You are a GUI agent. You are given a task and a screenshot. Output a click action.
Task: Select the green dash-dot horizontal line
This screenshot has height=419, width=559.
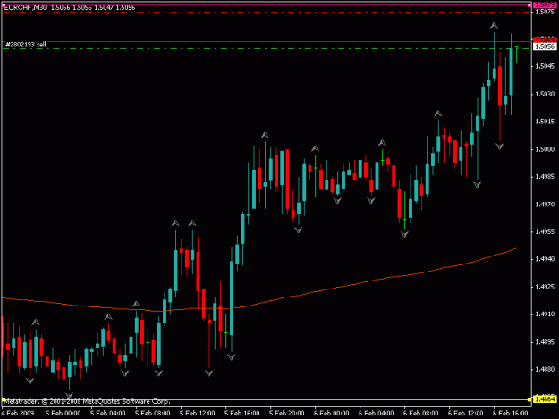pyautogui.click(x=267, y=48)
